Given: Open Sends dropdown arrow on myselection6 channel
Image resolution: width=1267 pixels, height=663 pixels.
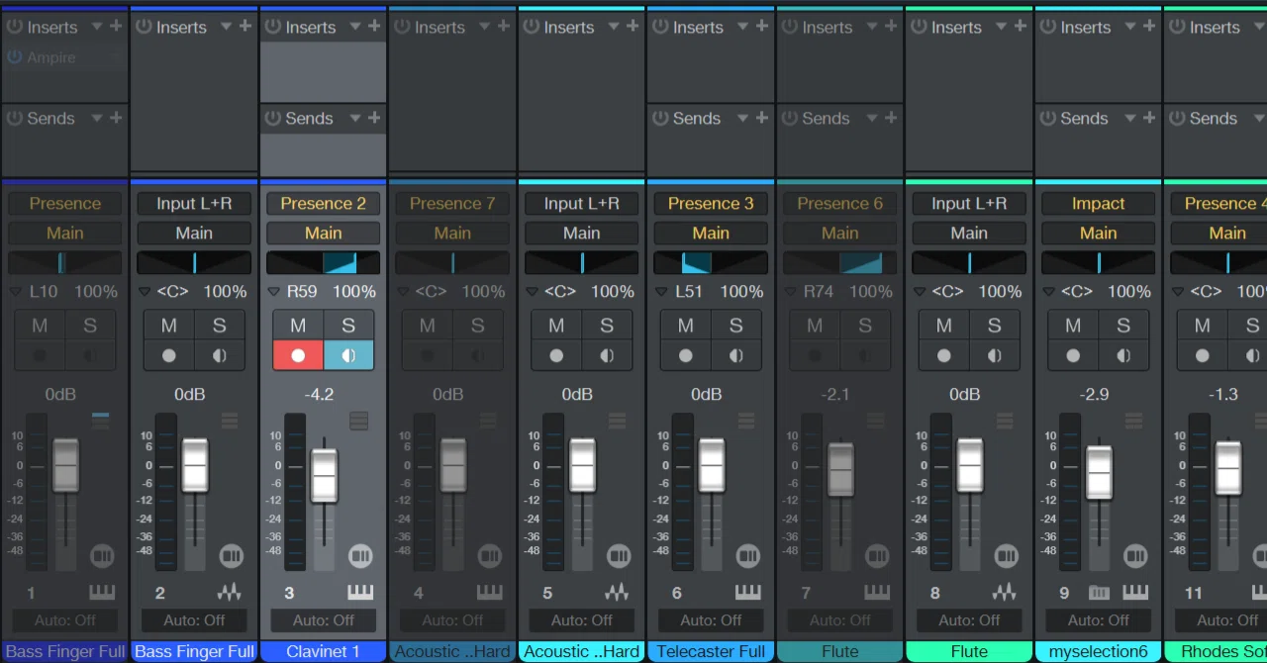Looking at the screenshot, I should coord(1130,118).
